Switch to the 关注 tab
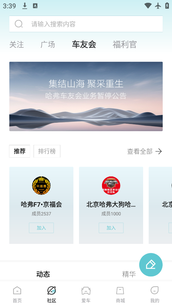The image size is (172, 307). 16,45
